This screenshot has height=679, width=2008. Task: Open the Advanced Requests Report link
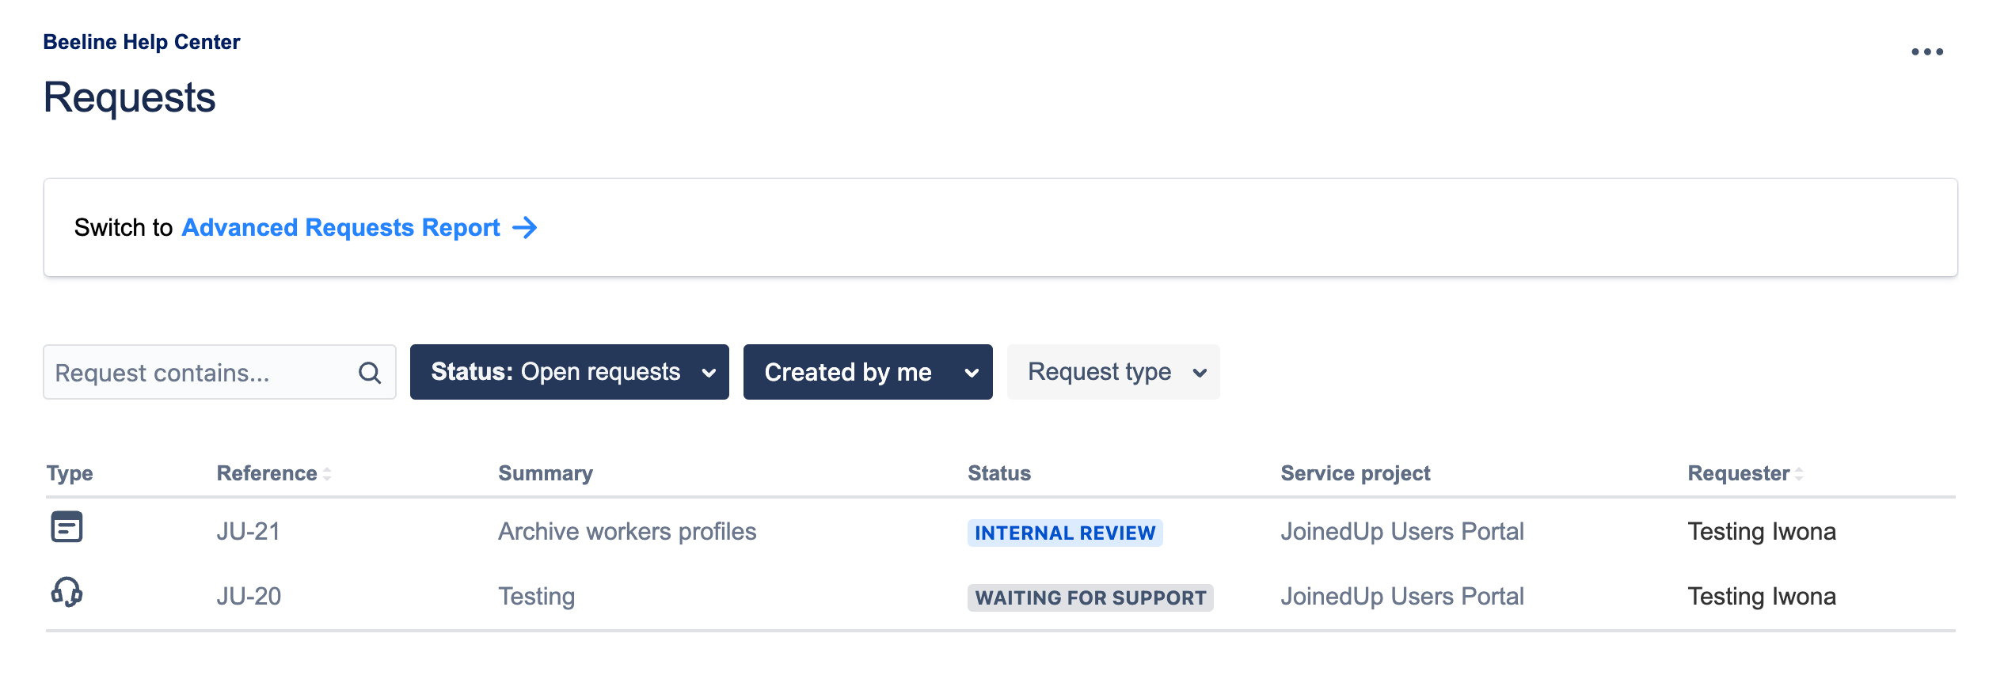pos(341,228)
